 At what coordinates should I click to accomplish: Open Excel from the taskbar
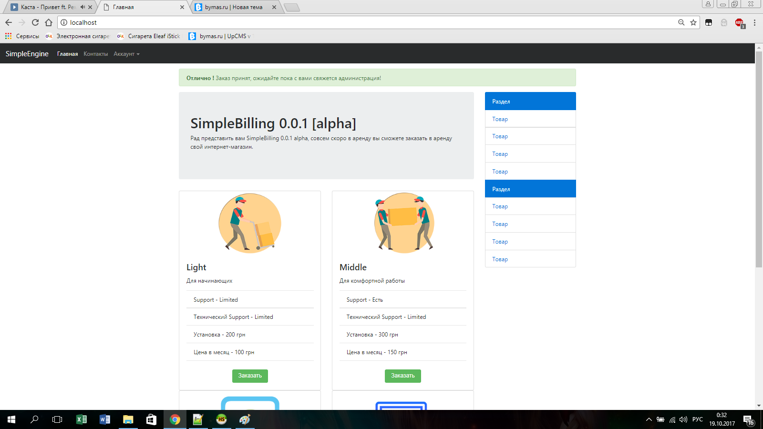click(82, 419)
